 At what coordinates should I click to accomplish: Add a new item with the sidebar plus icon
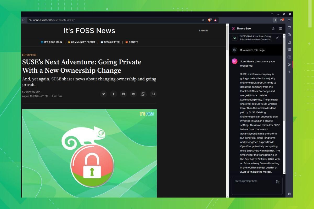point(289,72)
